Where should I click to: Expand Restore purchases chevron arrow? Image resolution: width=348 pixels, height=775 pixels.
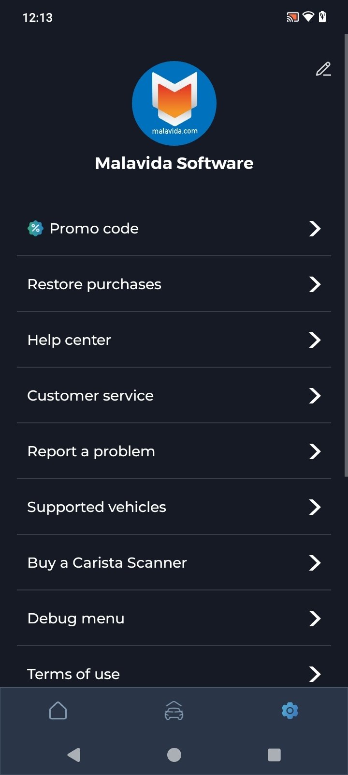(x=315, y=284)
